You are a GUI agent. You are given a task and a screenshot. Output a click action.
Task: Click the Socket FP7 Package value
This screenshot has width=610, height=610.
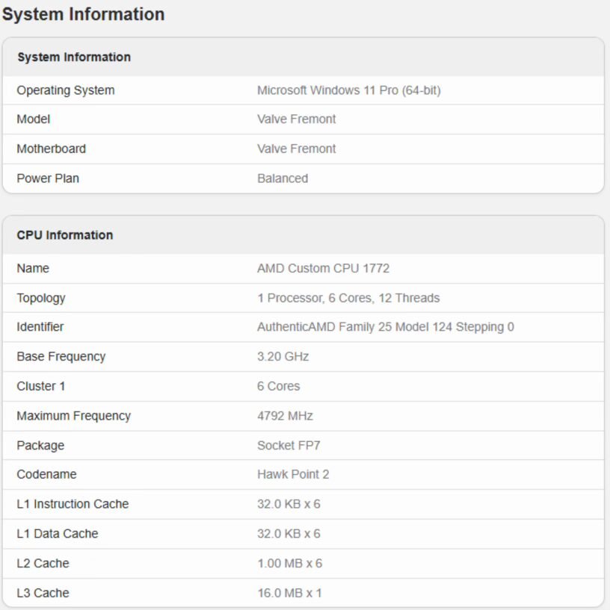coord(289,445)
